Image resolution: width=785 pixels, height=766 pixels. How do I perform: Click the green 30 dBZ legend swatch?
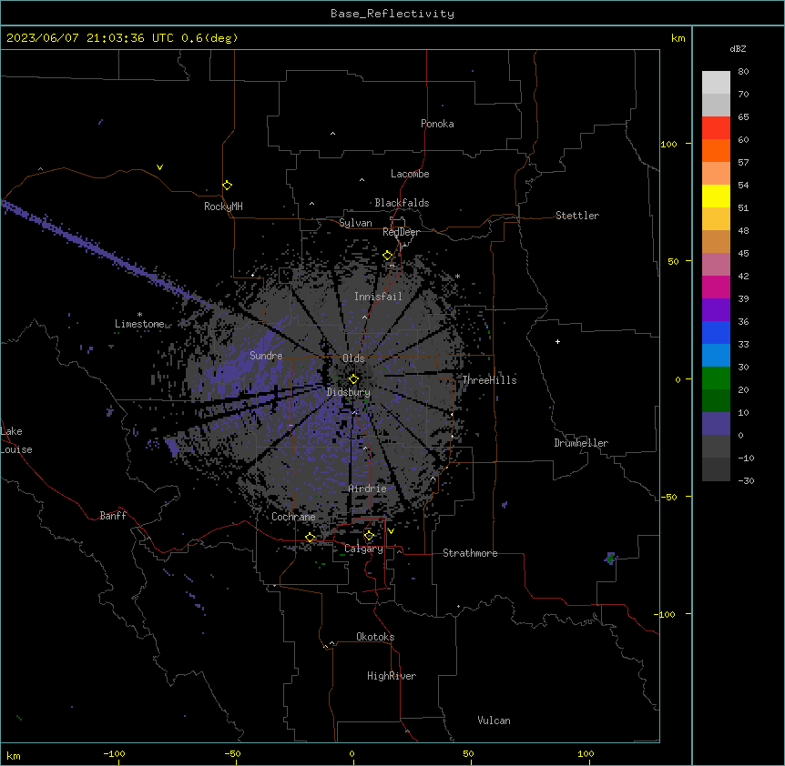pyautogui.click(x=716, y=378)
